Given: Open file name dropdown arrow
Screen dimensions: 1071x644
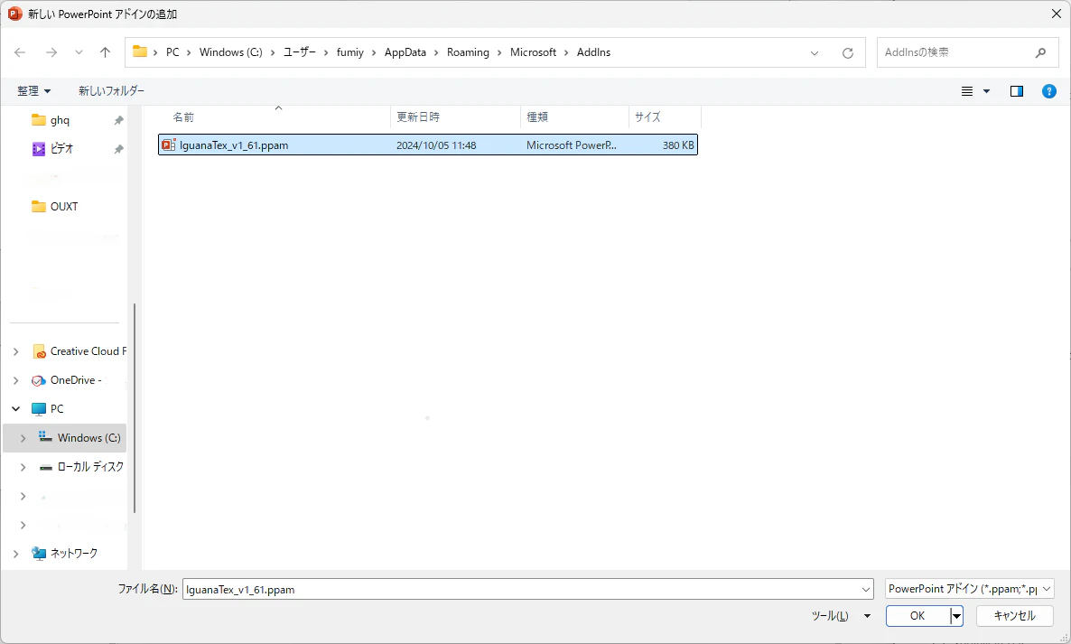Looking at the screenshot, I should [866, 590].
